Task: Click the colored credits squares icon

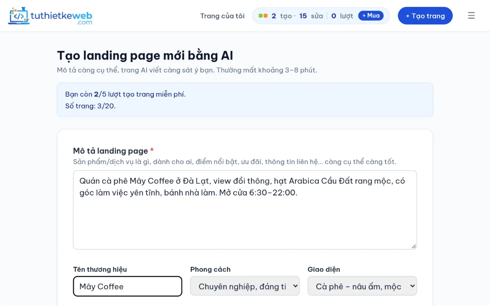Action: click(263, 16)
